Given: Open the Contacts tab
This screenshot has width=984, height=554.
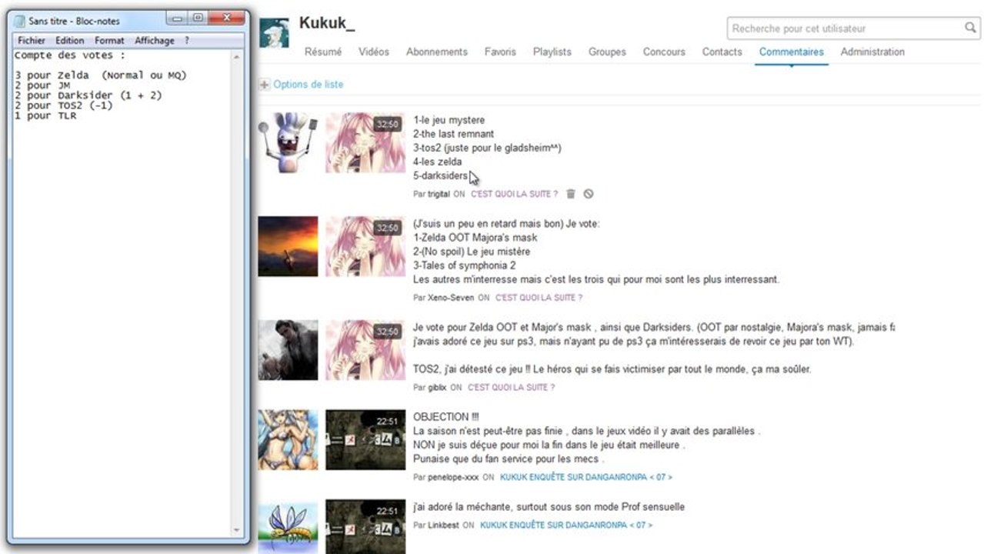Looking at the screenshot, I should (x=722, y=52).
